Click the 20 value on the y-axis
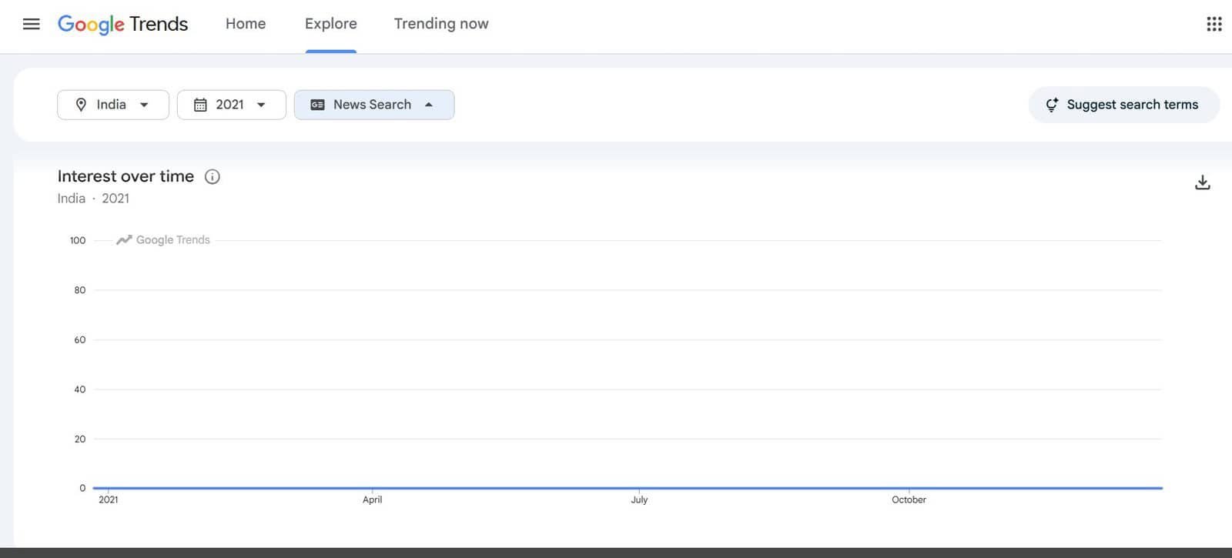The width and height of the screenshot is (1232, 558). tap(80, 439)
